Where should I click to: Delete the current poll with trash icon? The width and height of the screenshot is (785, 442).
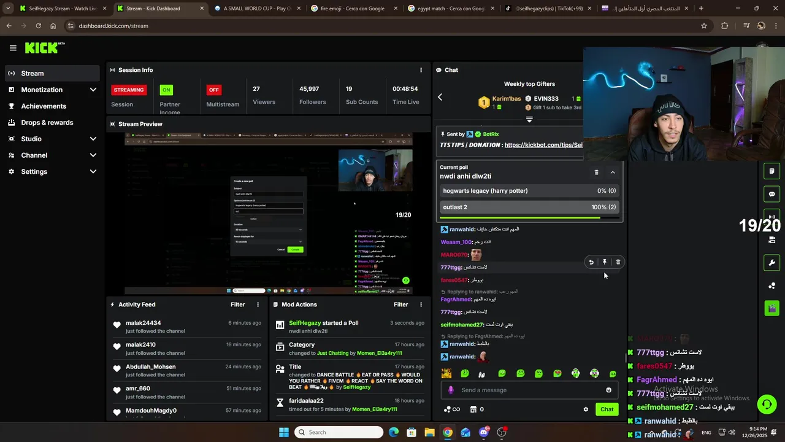pos(596,173)
